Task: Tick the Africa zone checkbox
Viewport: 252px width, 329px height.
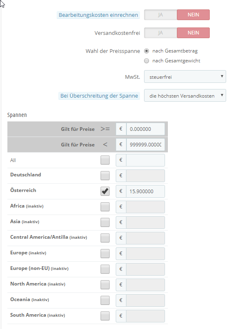Action: tap(105, 207)
